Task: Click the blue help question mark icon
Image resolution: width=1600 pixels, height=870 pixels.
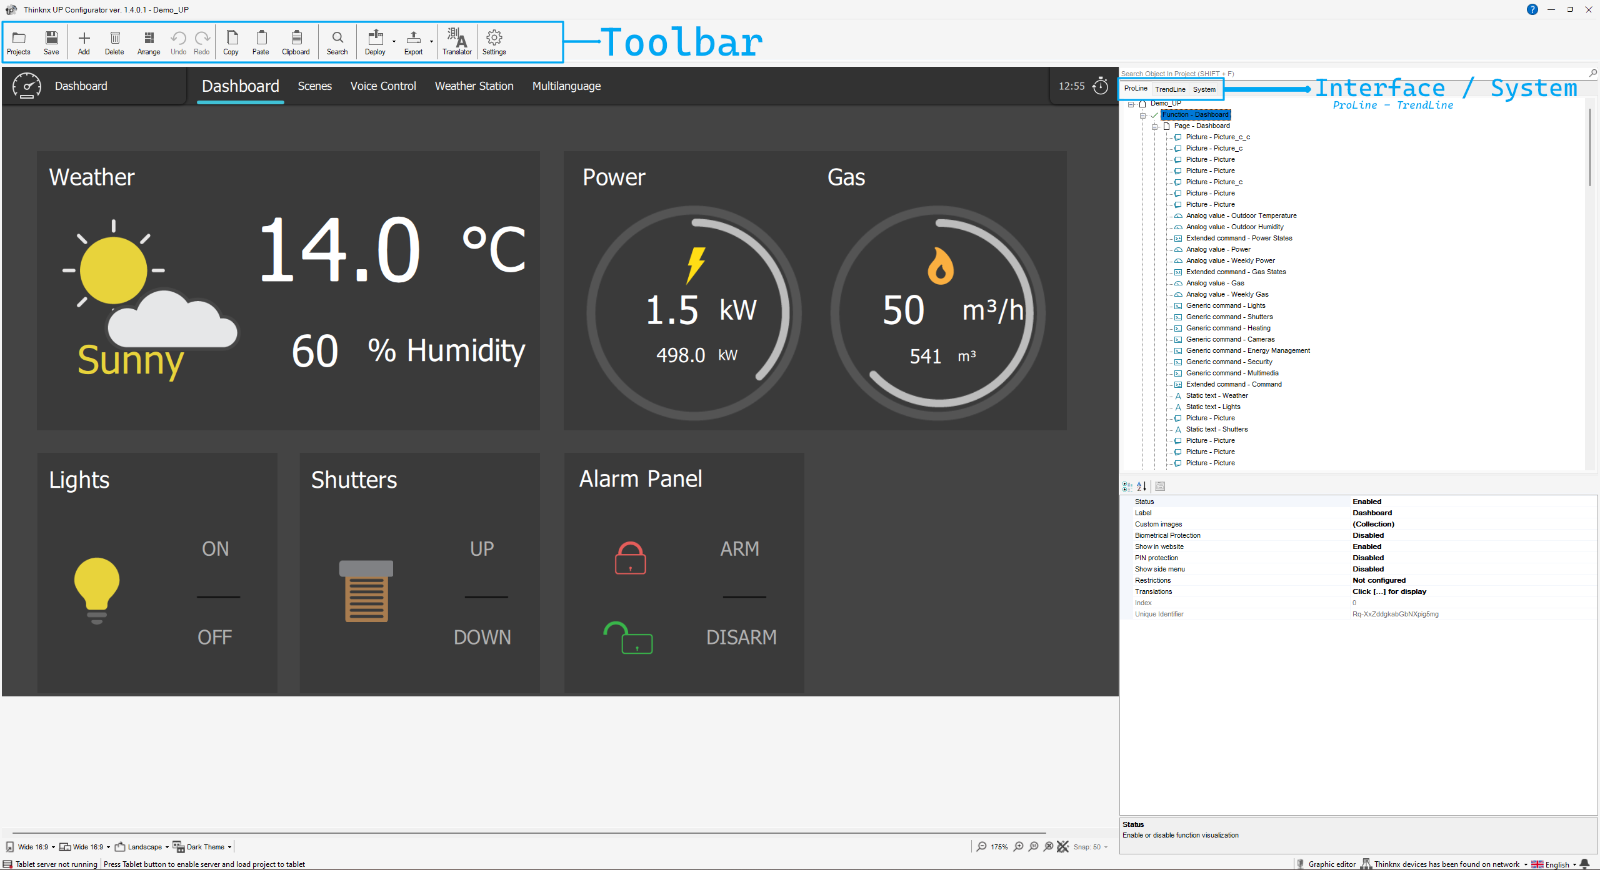Action: point(1532,9)
